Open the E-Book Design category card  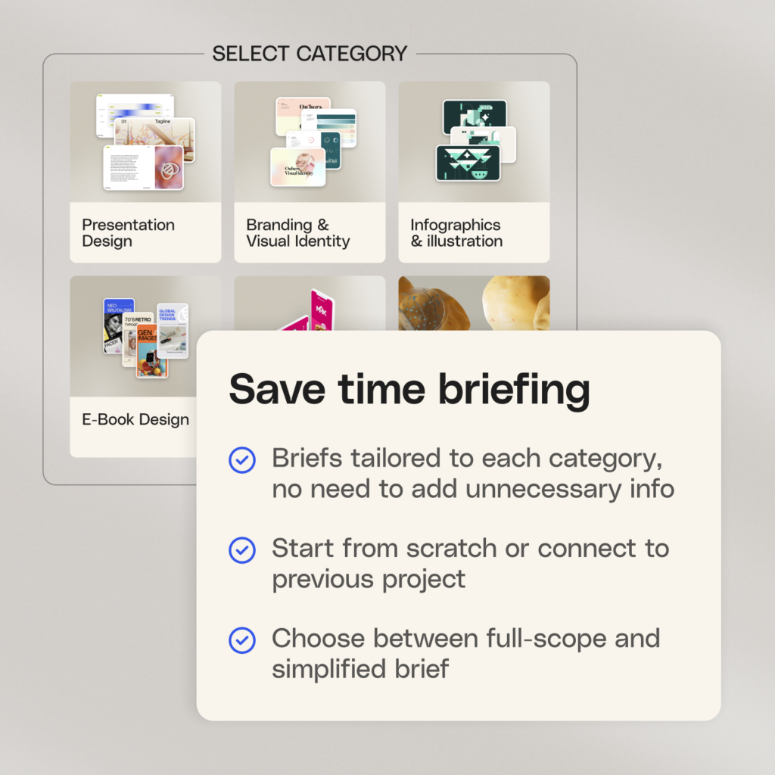tap(133, 366)
